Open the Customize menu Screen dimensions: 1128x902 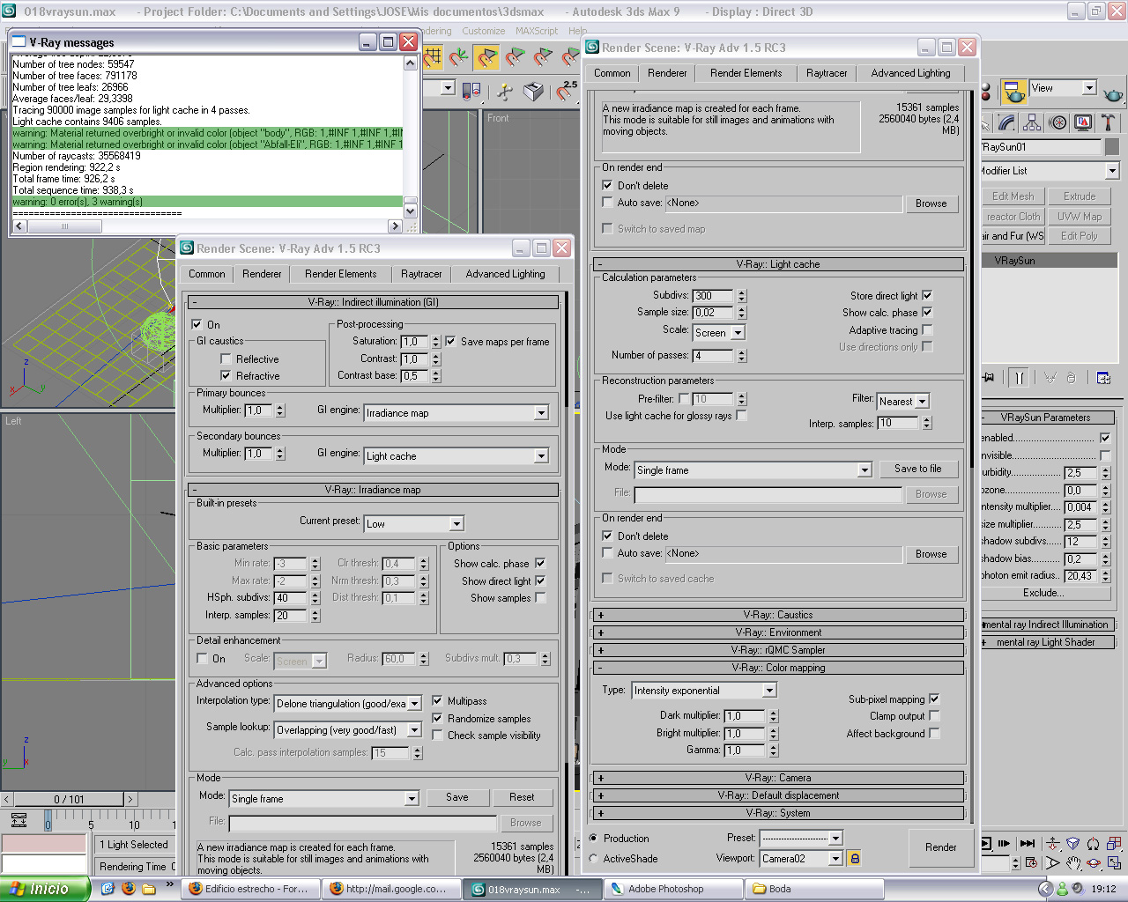[x=484, y=31]
